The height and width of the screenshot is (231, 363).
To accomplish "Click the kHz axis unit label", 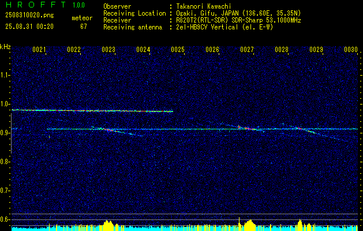I will (x=5, y=47).
